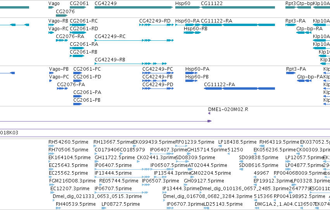Click EST RE05744.5prime label

119,181
